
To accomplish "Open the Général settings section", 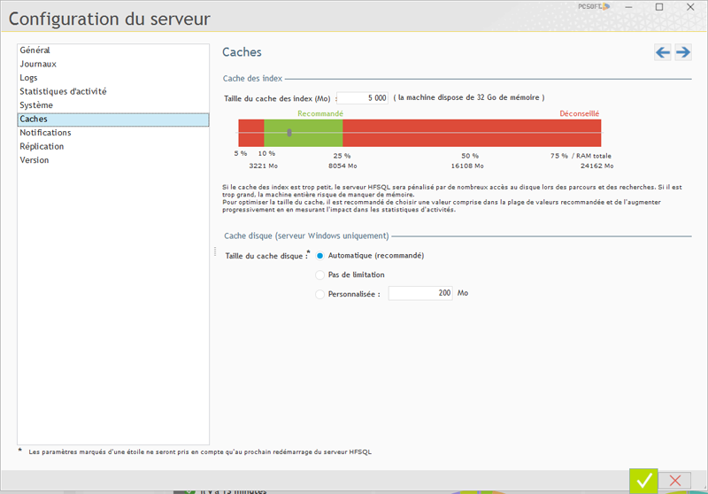I will 35,50.
